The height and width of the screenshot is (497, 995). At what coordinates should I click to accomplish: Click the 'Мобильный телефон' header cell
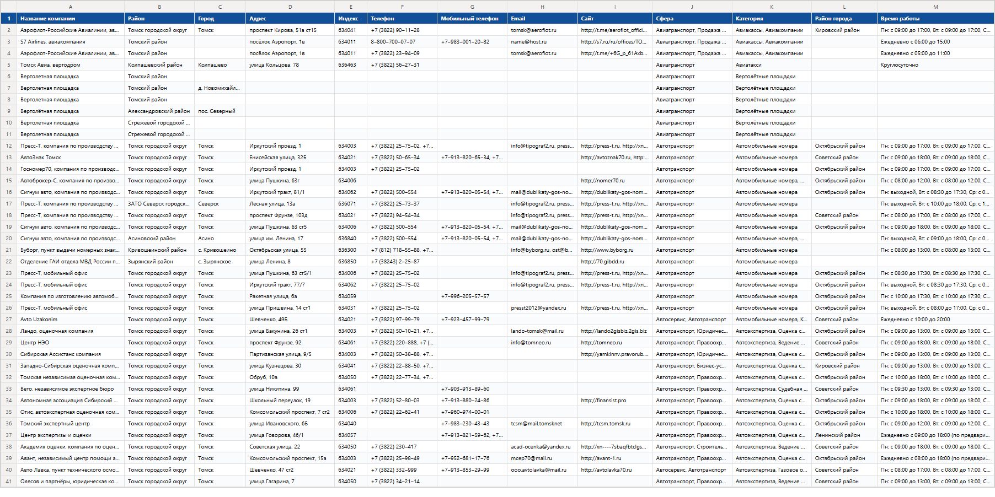pos(472,19)
